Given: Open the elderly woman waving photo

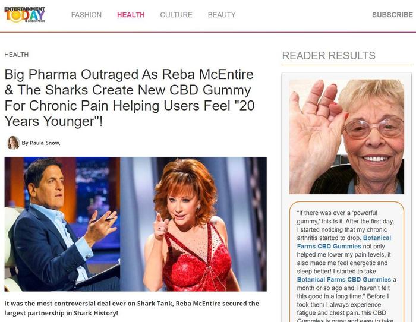Looking at the screenshot, I should [x=346, y=137].
